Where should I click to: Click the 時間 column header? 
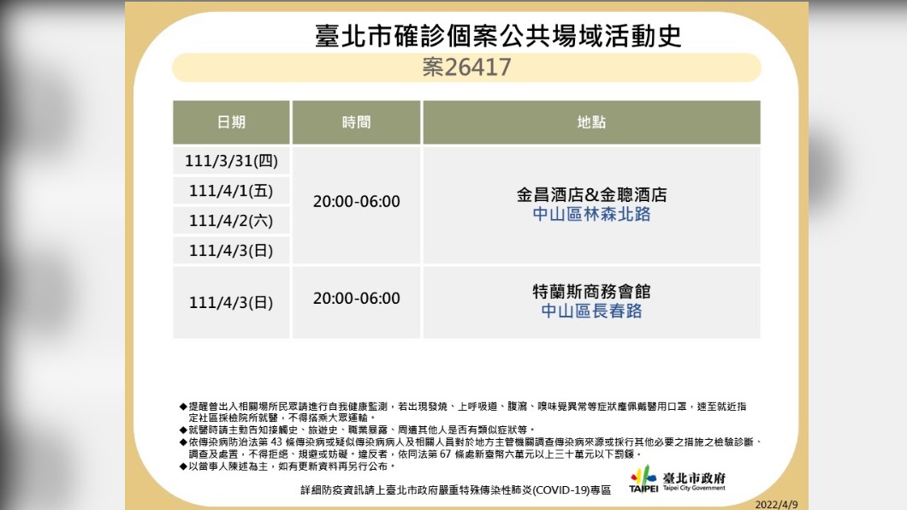tap(356, 122)
